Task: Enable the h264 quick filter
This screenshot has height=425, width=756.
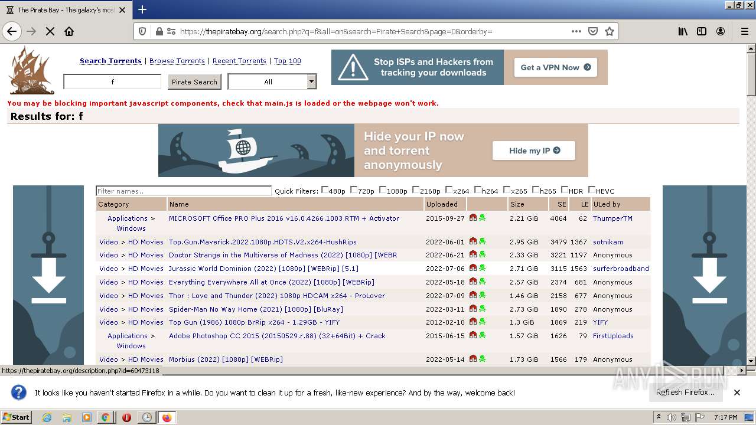Action: pyautogui.click(x=478, y=190)
